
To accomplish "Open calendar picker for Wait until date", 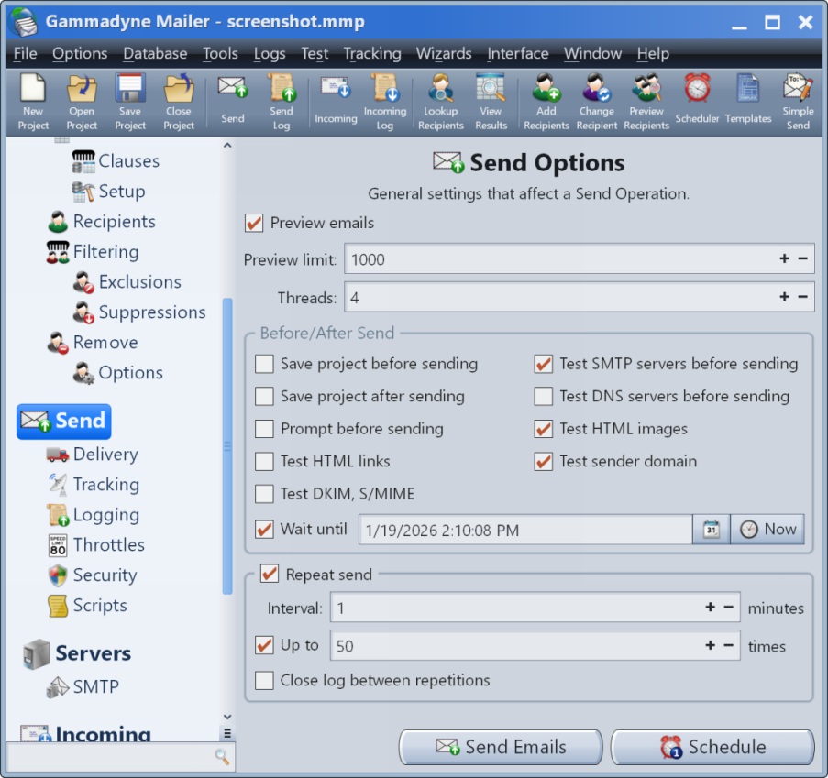I will coord(712,530).
